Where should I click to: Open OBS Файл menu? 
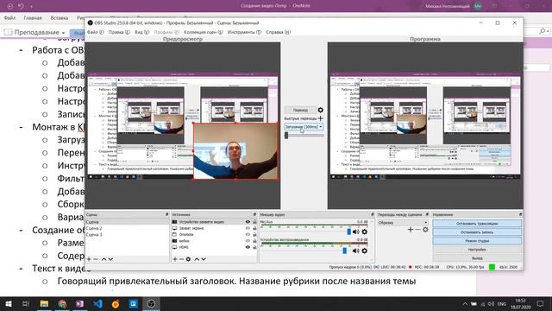click(95, 32)
